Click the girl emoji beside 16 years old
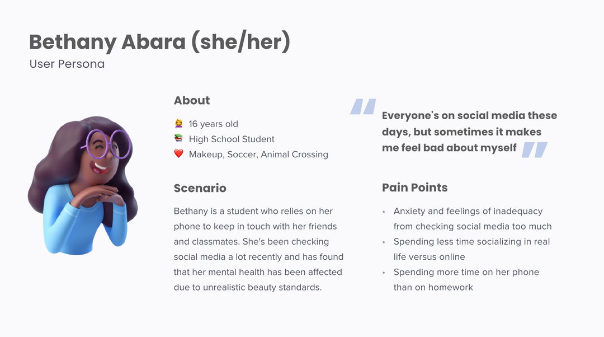 [178, 123]
